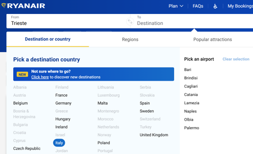This screenshot has height=154, width=253.
Task: Choose Belgium as destination country
Action: pyautogui.click(x=21, y=103)
